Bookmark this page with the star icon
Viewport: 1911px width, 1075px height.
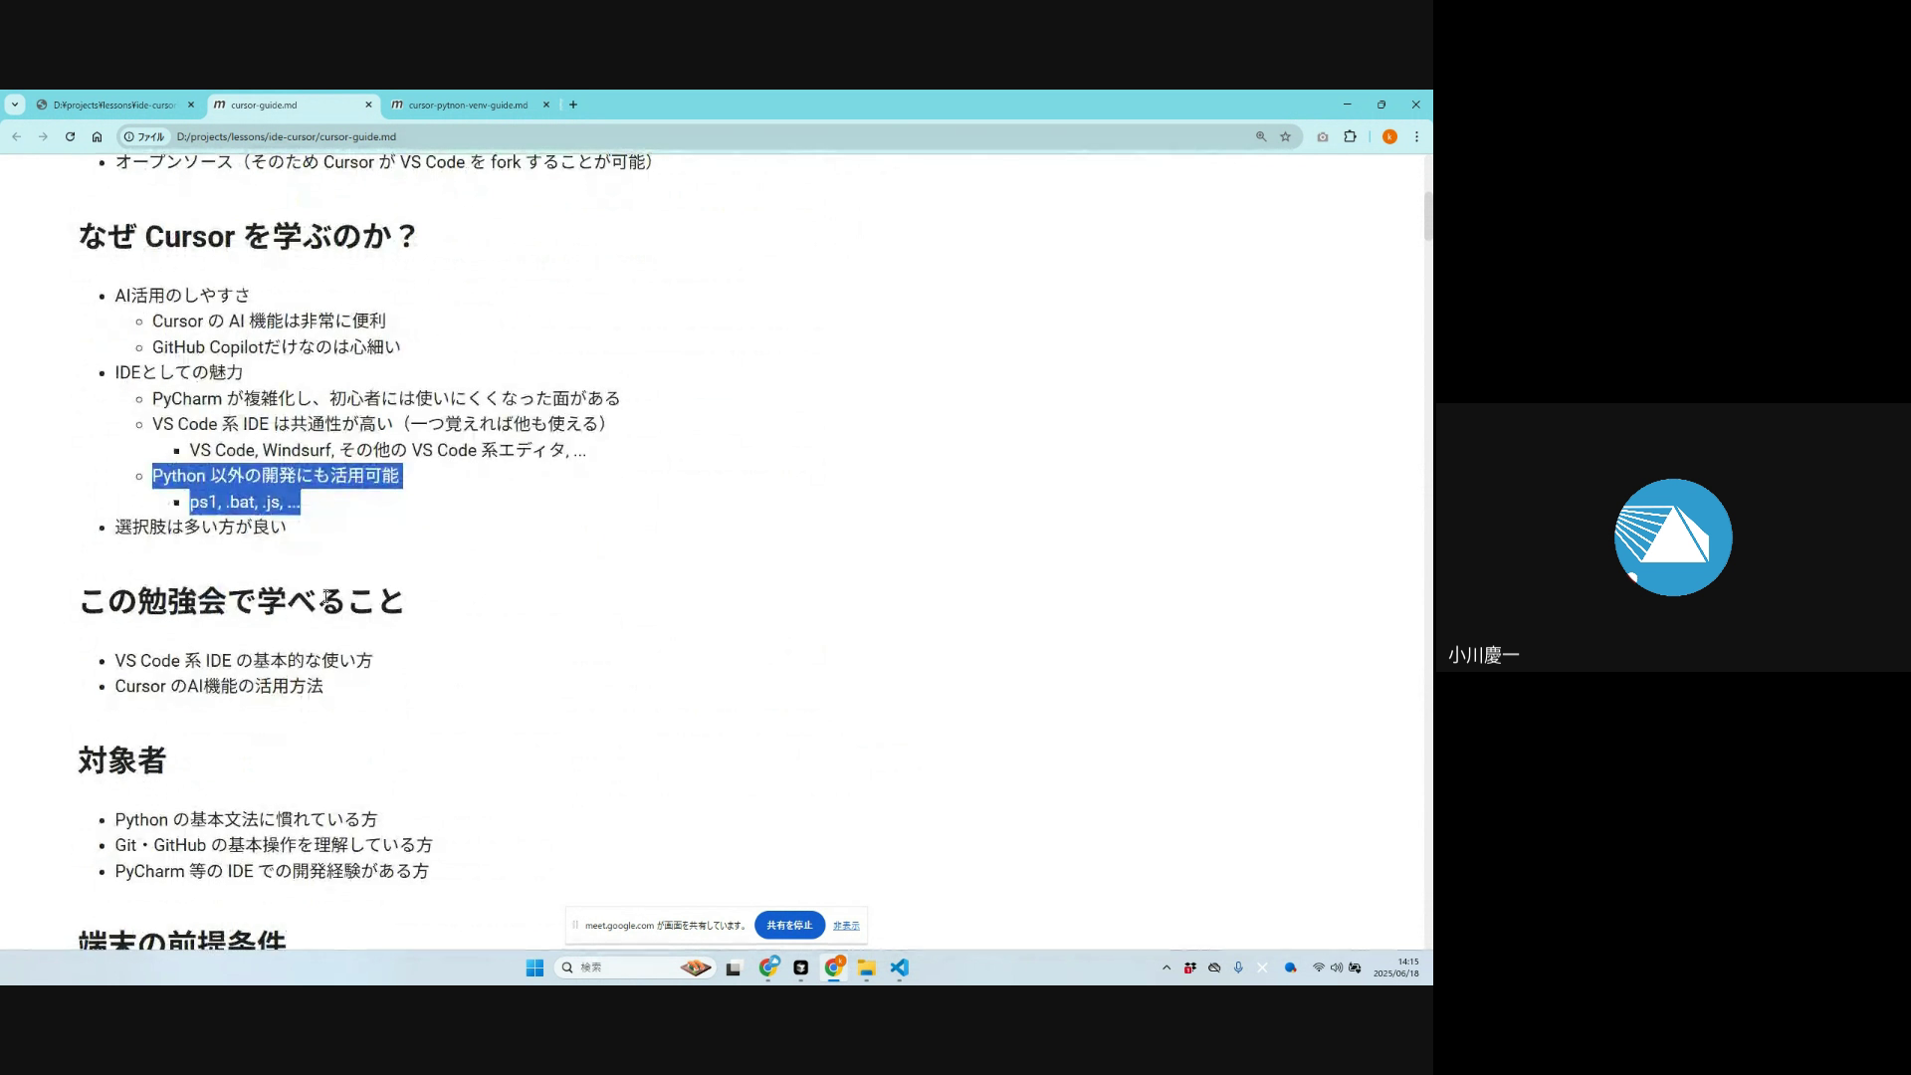1285,136
